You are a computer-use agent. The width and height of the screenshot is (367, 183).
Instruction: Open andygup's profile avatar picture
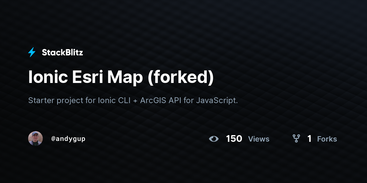tap(35, 138)
